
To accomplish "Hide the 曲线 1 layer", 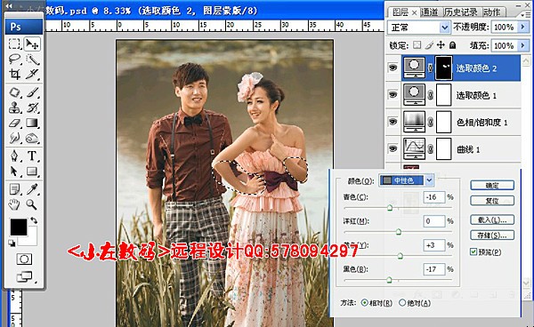I will click(393, 148).
